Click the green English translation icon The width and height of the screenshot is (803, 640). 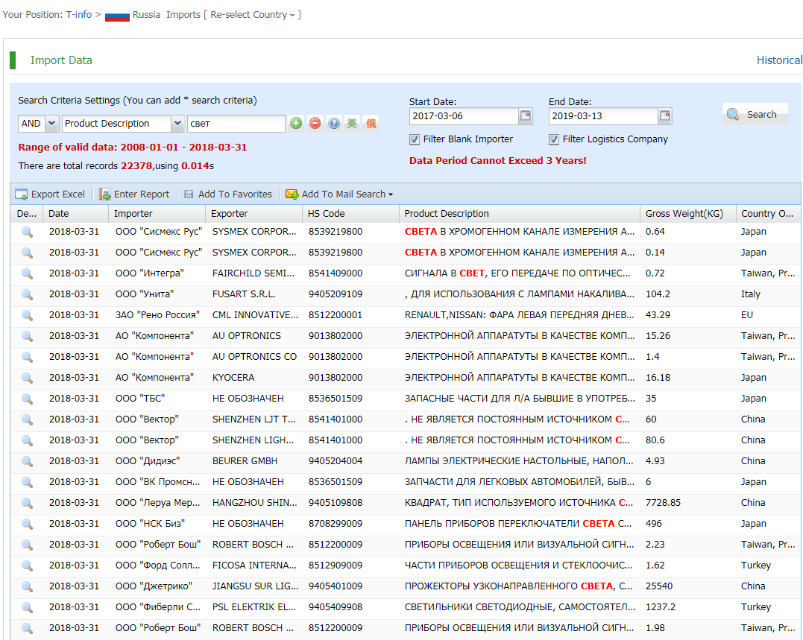point(352,124)
